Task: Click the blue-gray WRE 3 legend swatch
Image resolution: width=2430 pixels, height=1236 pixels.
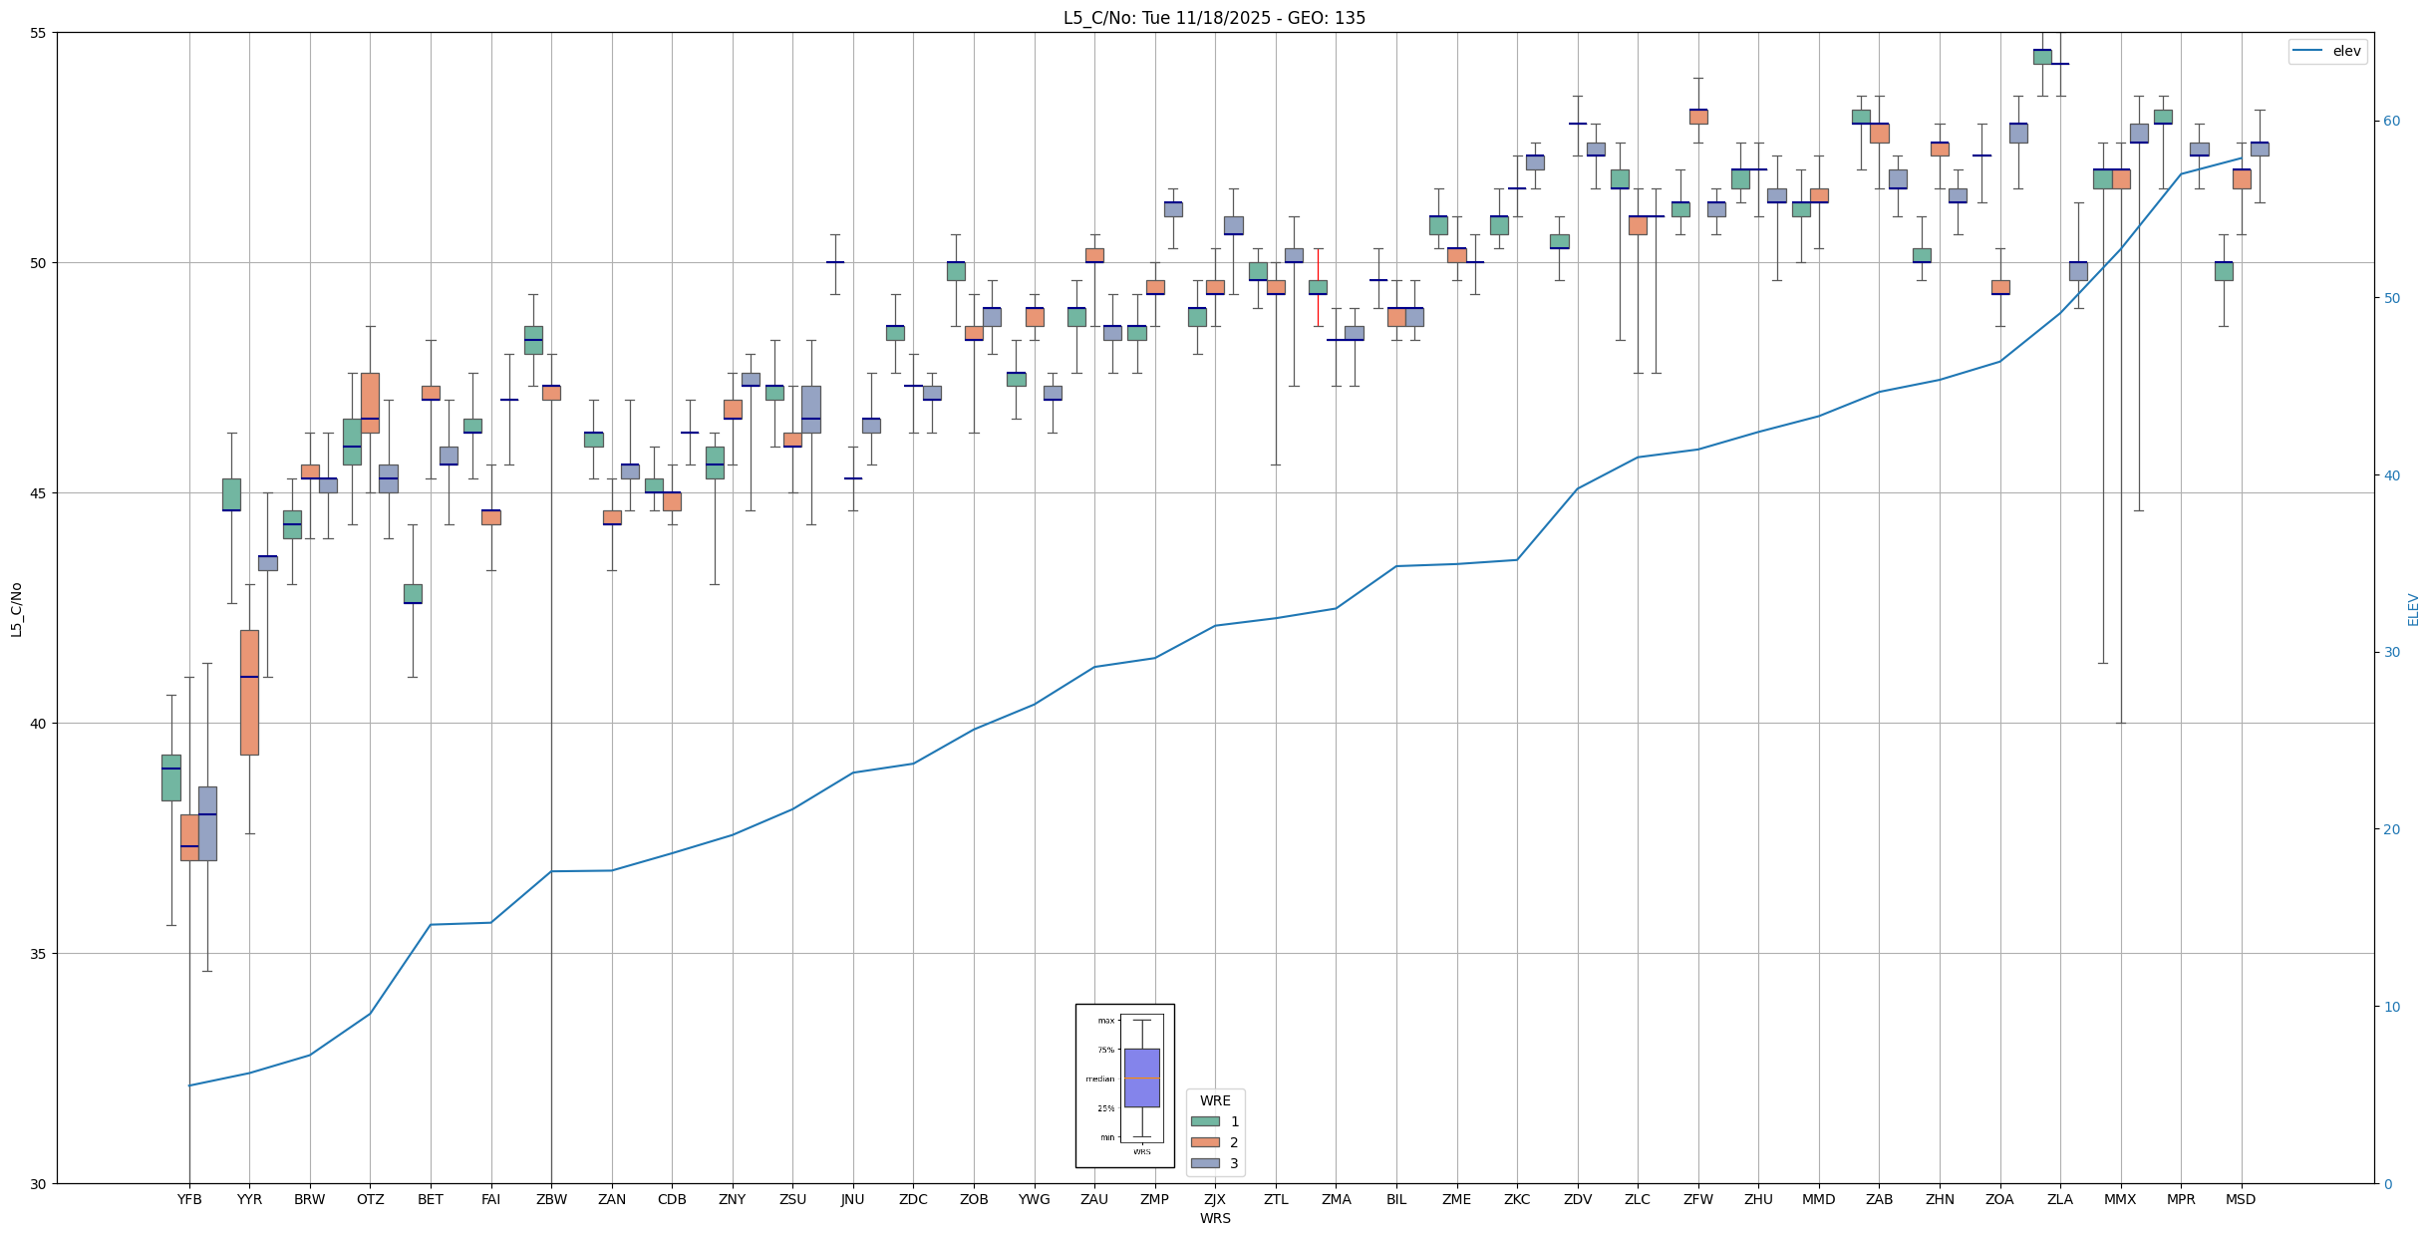Action: pyautogui.click(x=1205, y=1163)
